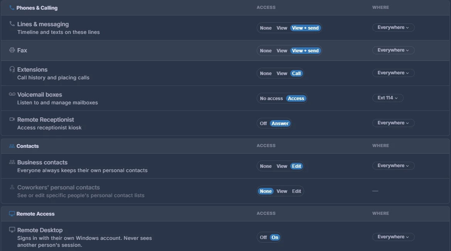This screenshot has height=251, width=451.
Task: Open the Everywhere dropdown for Remote Desktop
Action: click(x=393, y=237)
